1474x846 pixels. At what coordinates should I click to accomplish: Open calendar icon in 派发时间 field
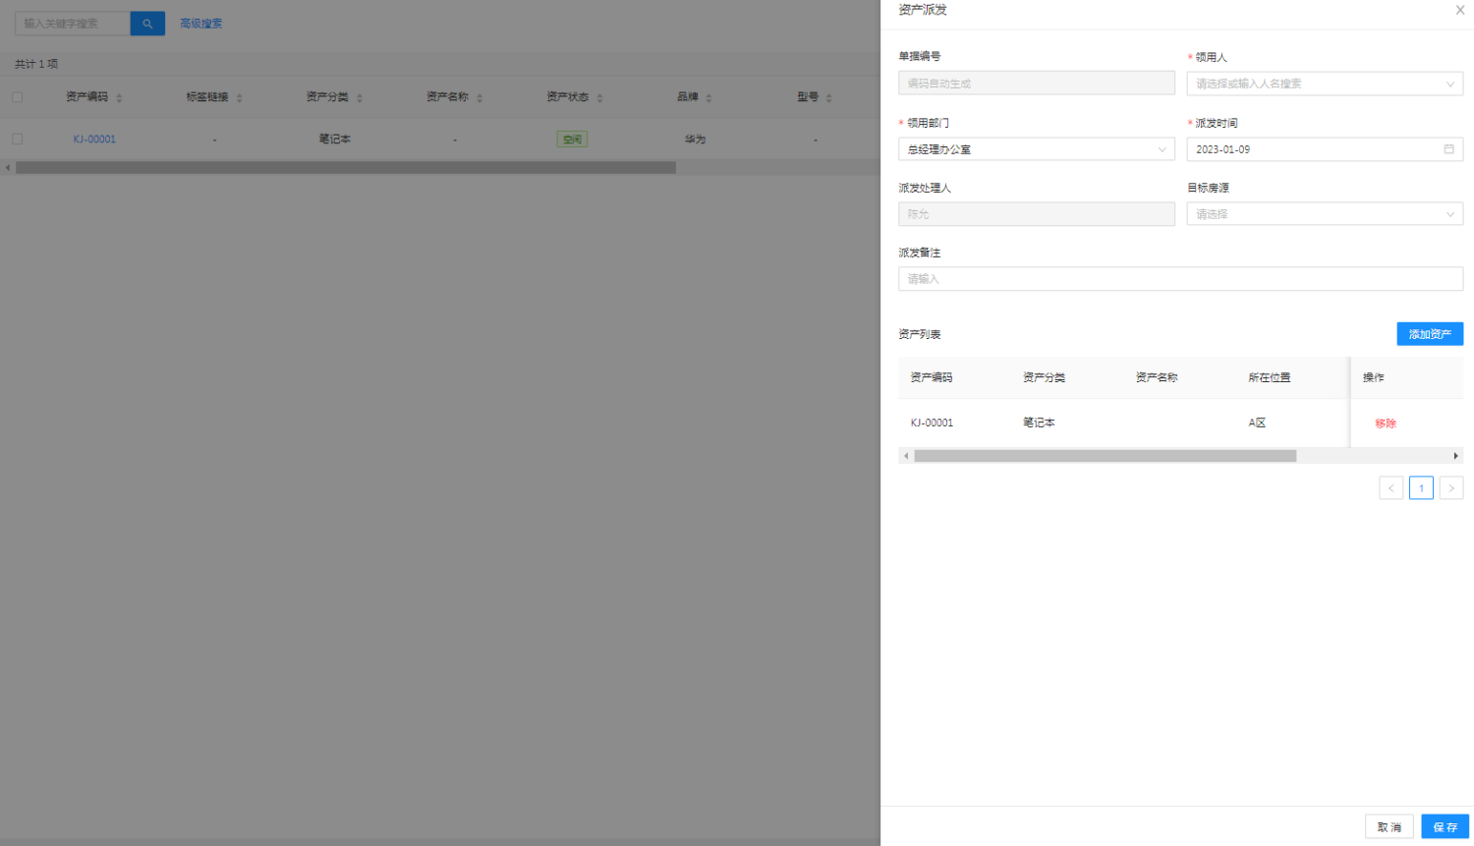(1448, 149)
